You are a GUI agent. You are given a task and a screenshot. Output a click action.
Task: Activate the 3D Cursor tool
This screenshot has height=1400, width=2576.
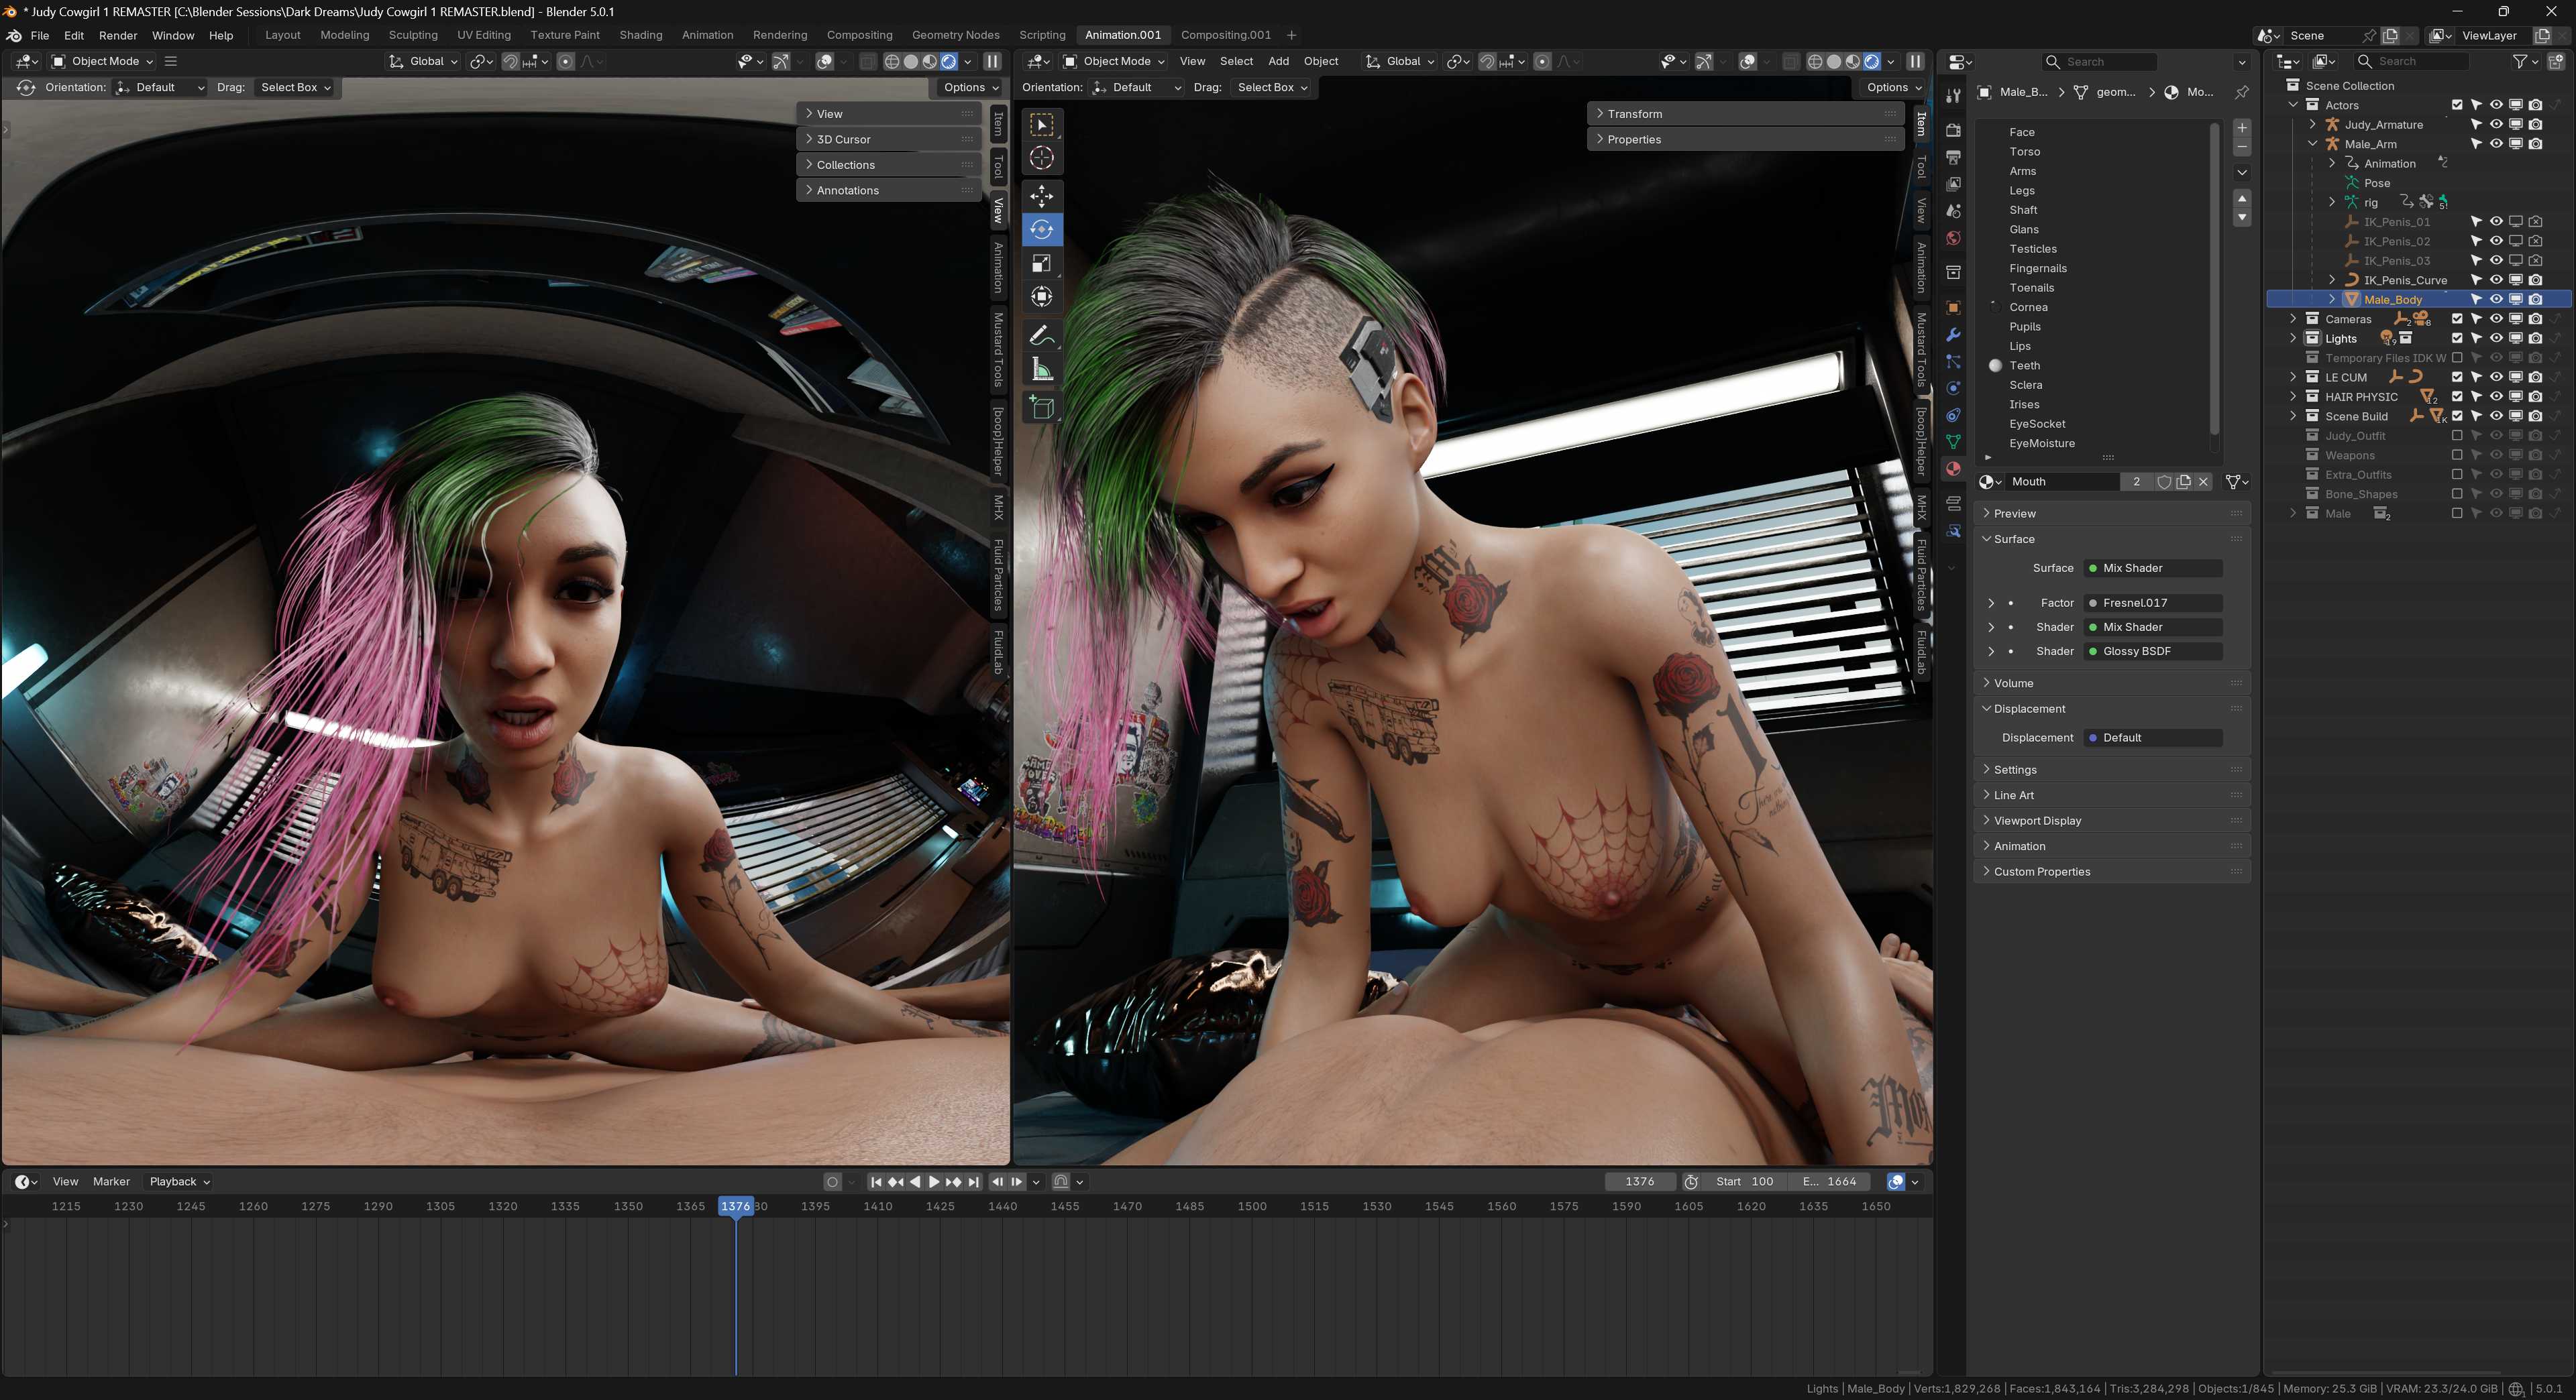click(1042, 158)
